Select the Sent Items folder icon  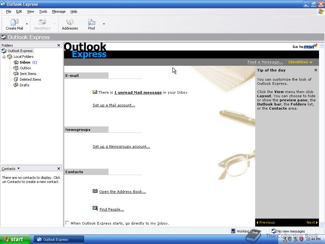tap(16, 74)
